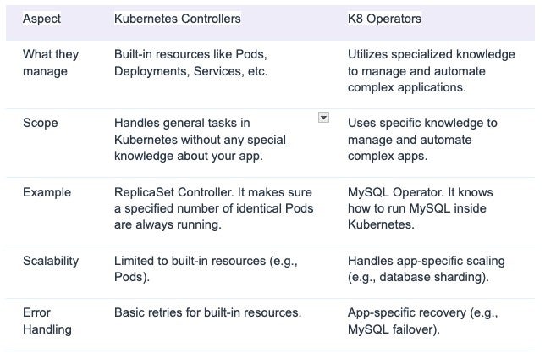The height and width of the screenshot is (359, 545).
Task: Click the 'Handles general tasks in Kubernetes' cell
Action: pyautogui.click(x=200, y=140)
